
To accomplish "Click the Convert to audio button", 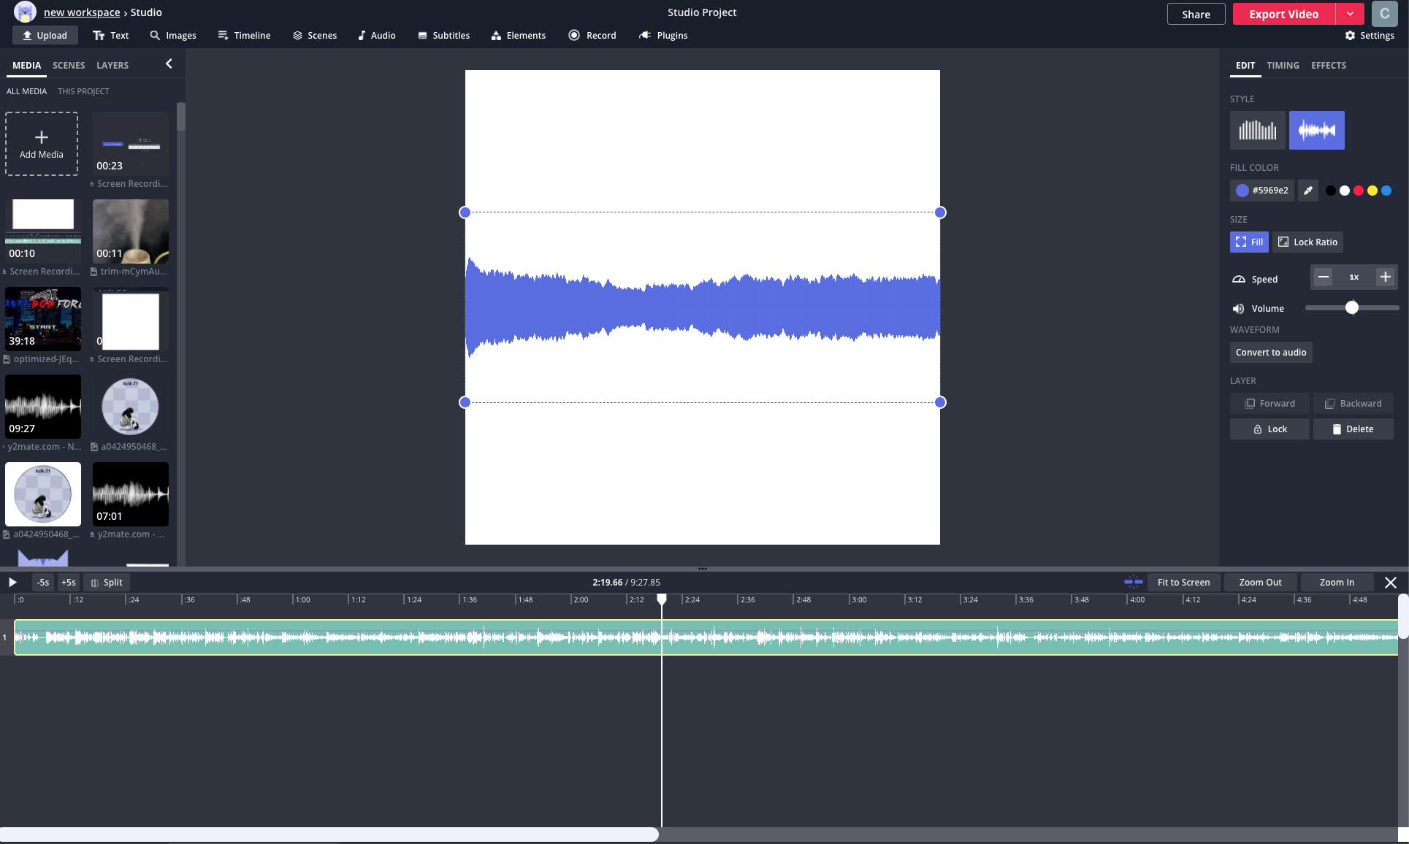I will coord(1270,352).
